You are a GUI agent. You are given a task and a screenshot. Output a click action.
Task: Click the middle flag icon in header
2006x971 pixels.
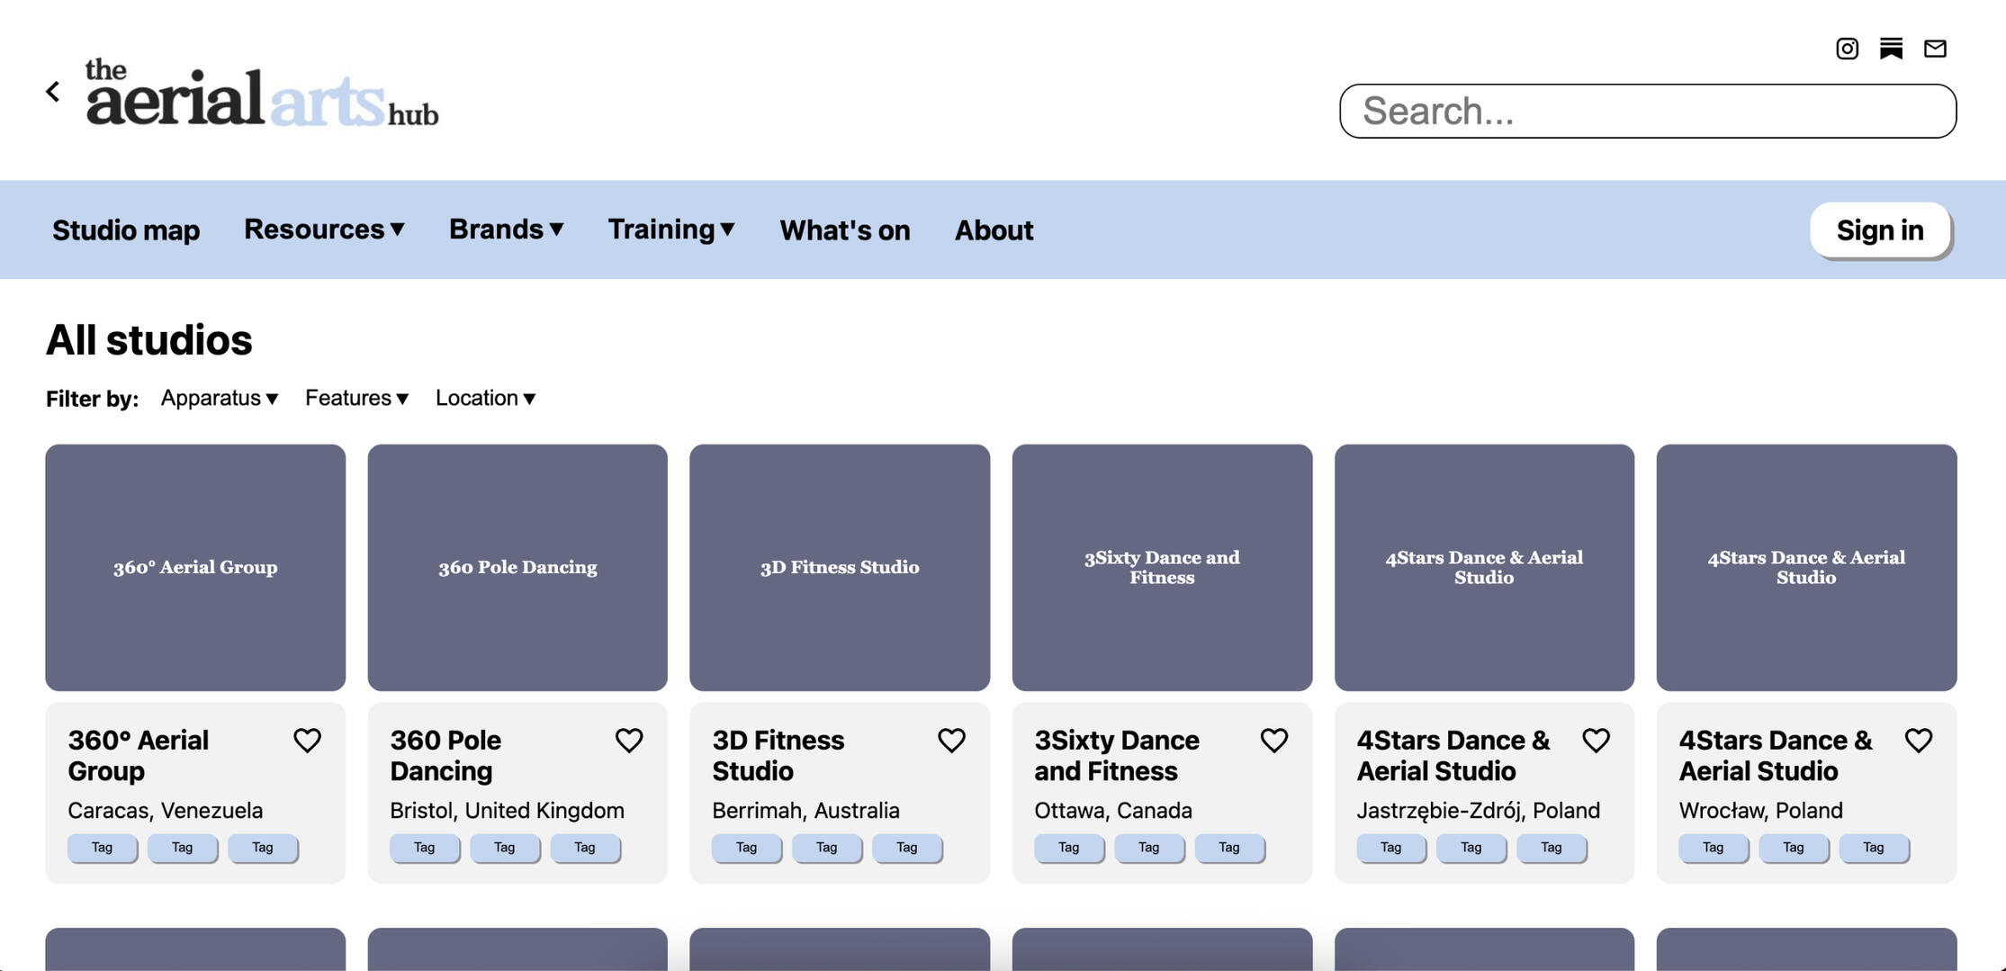1891,49
